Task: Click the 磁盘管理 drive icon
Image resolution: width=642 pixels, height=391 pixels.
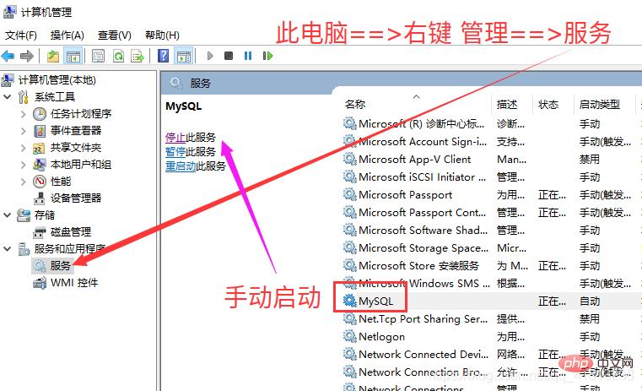Action: coord(40,232)
